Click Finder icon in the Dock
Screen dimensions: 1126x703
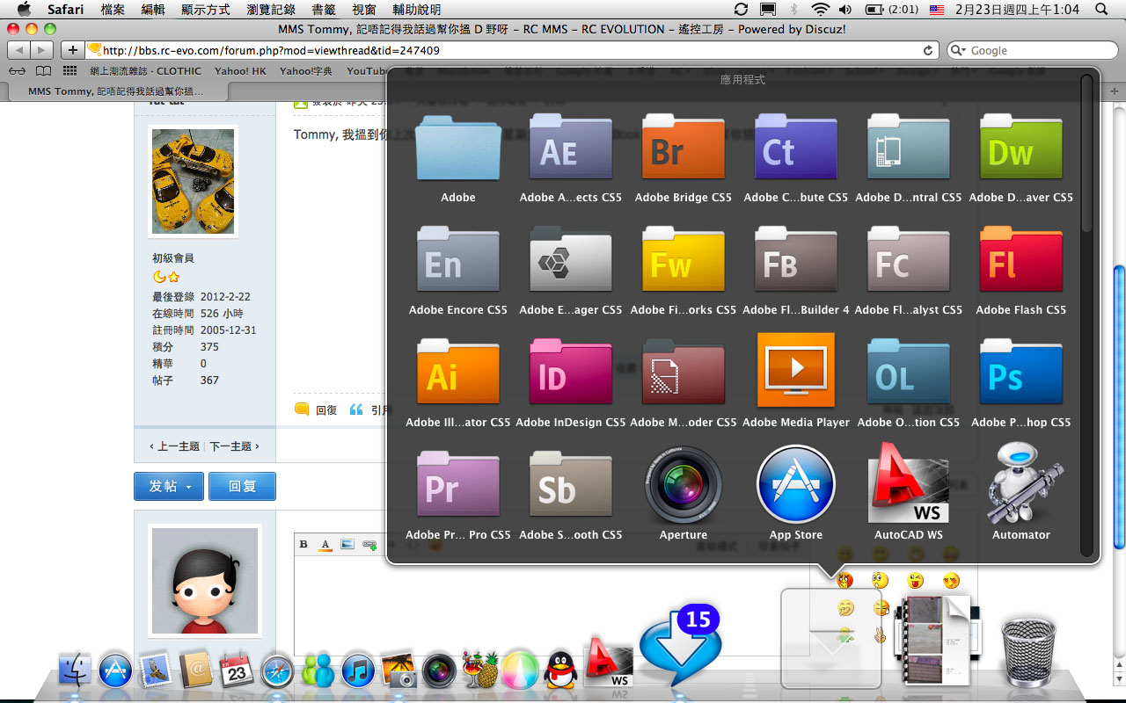[75, 670]
